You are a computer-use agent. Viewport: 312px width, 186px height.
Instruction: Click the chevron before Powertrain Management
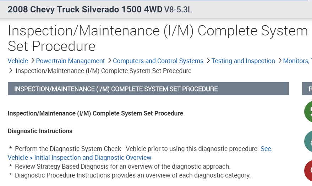[x=32, y=61]
